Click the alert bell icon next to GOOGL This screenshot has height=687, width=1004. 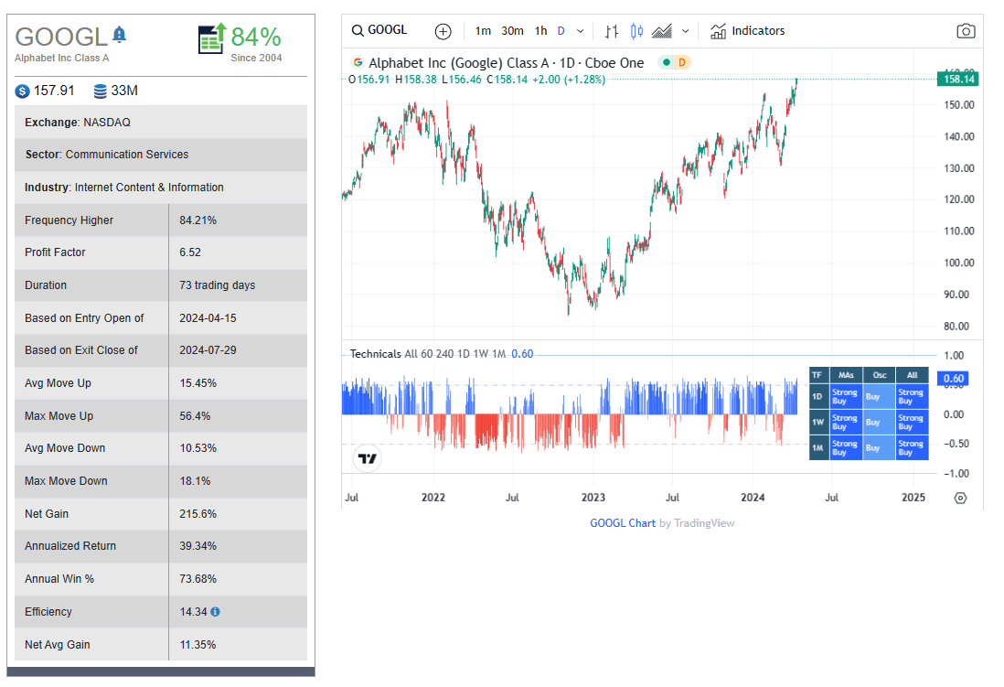119,35
